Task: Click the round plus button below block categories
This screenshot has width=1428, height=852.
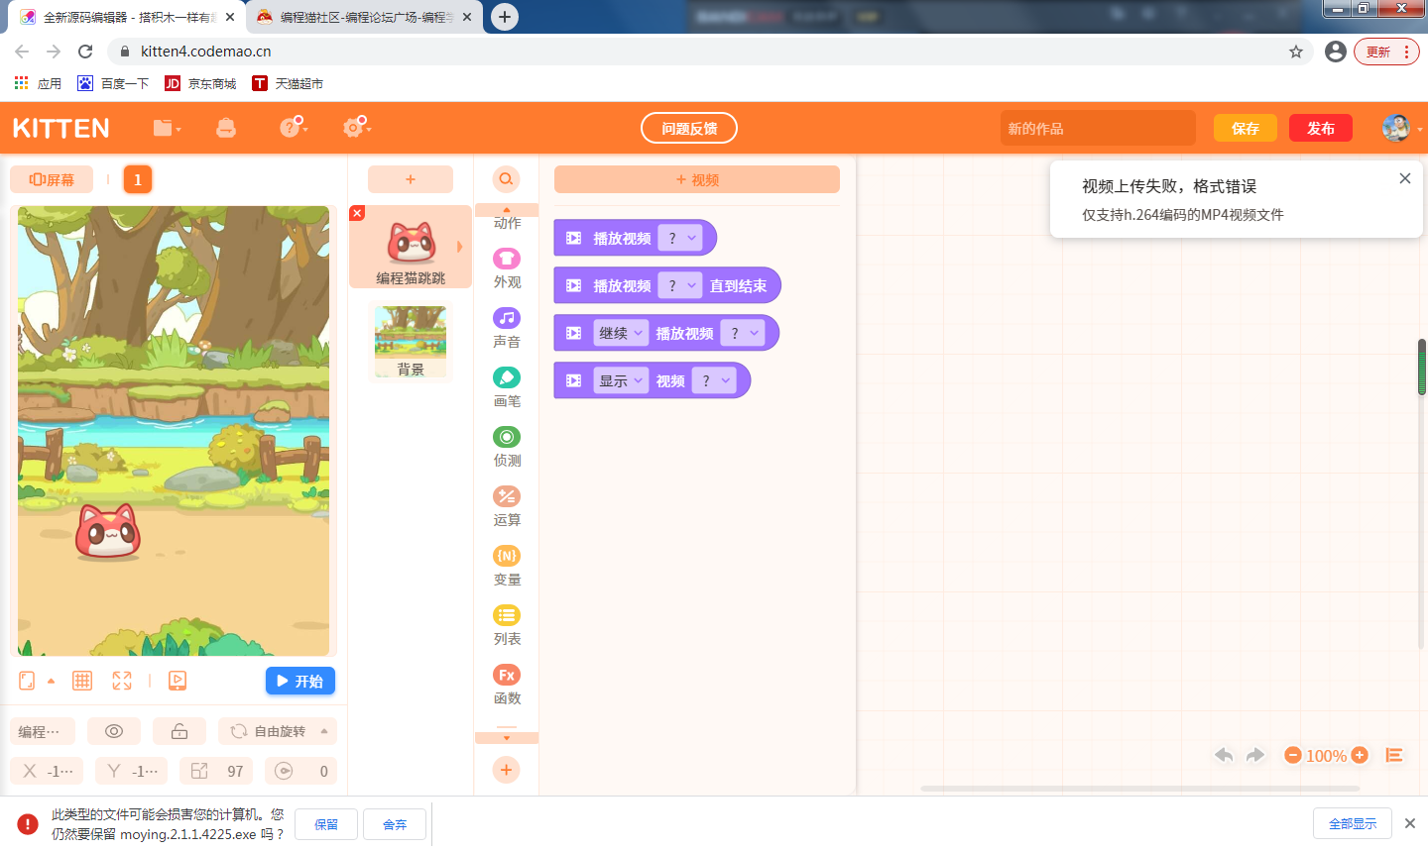Action: click(506, 770)
